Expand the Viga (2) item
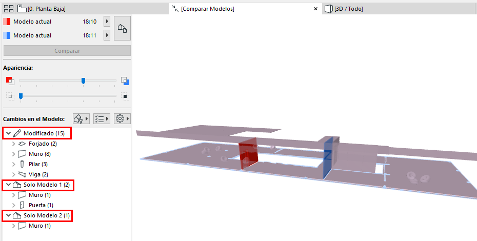477x241 pixels. pyautogui.click(x=14, y=174)
